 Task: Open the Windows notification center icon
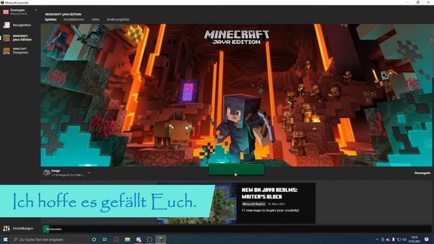(x=427, y=239)
